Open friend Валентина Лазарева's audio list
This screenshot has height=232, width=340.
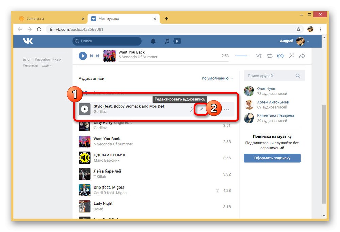[x=276, y=115]
